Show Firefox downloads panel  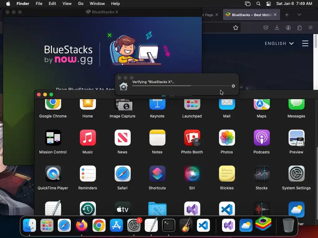click(x=277, y=28)
